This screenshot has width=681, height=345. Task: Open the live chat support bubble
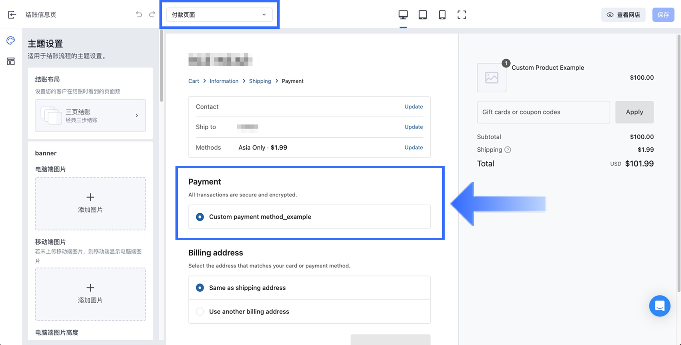[x=660, y=306]
